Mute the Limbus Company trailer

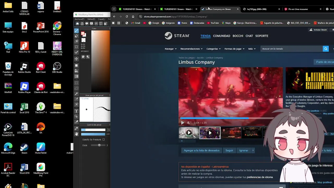pos(189,123)
